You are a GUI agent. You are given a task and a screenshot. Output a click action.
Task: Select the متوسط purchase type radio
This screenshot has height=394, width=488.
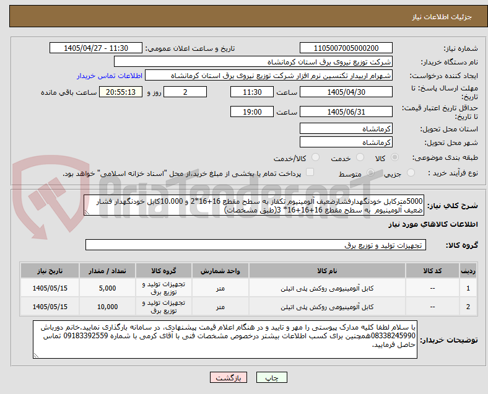click(x=370, y=173)
